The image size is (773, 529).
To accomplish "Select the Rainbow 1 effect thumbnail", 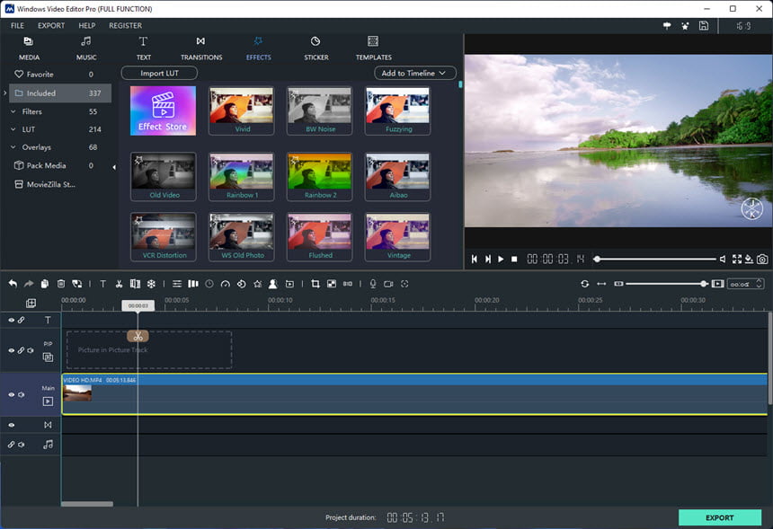I will (x=242, y=176).
